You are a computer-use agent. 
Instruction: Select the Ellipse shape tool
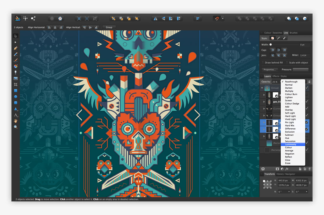16,97
